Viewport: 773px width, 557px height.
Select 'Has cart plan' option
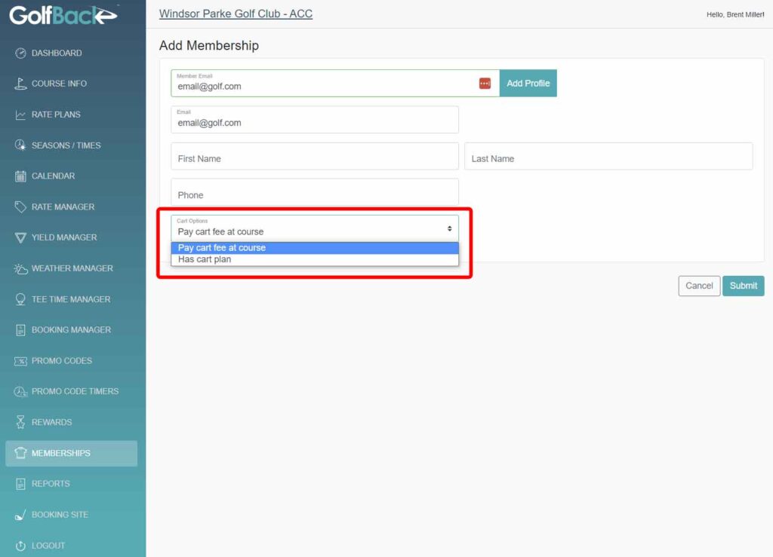pyautogui.click(x=205, y=259)
